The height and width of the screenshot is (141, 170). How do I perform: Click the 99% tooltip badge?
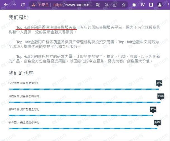(159, 83)
